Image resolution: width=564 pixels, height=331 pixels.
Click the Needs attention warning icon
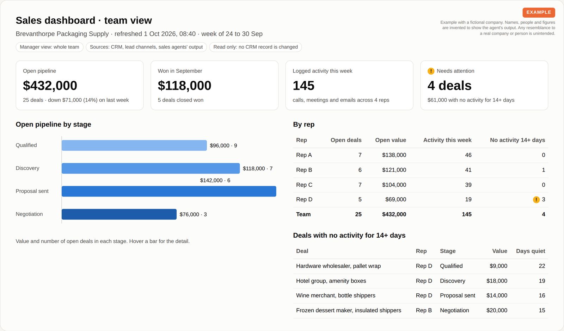coord(431,71)
